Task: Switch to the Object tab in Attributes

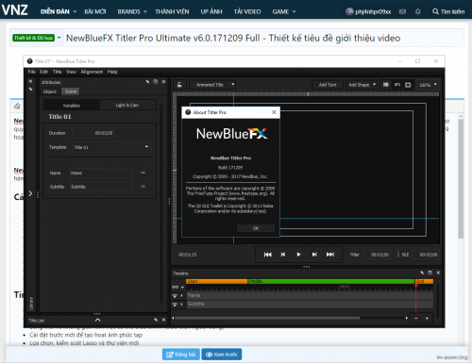Action: click(x=50, y=91)
